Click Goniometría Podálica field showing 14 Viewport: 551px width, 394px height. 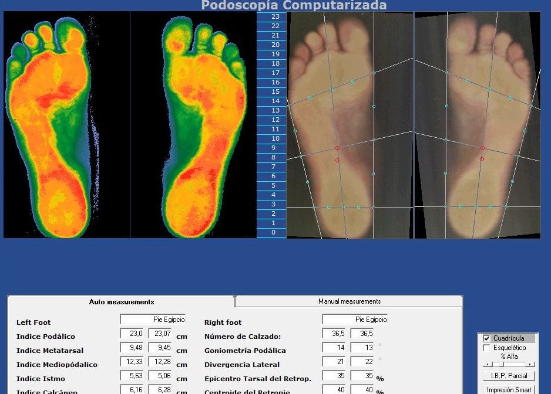(x=333, y=348)
